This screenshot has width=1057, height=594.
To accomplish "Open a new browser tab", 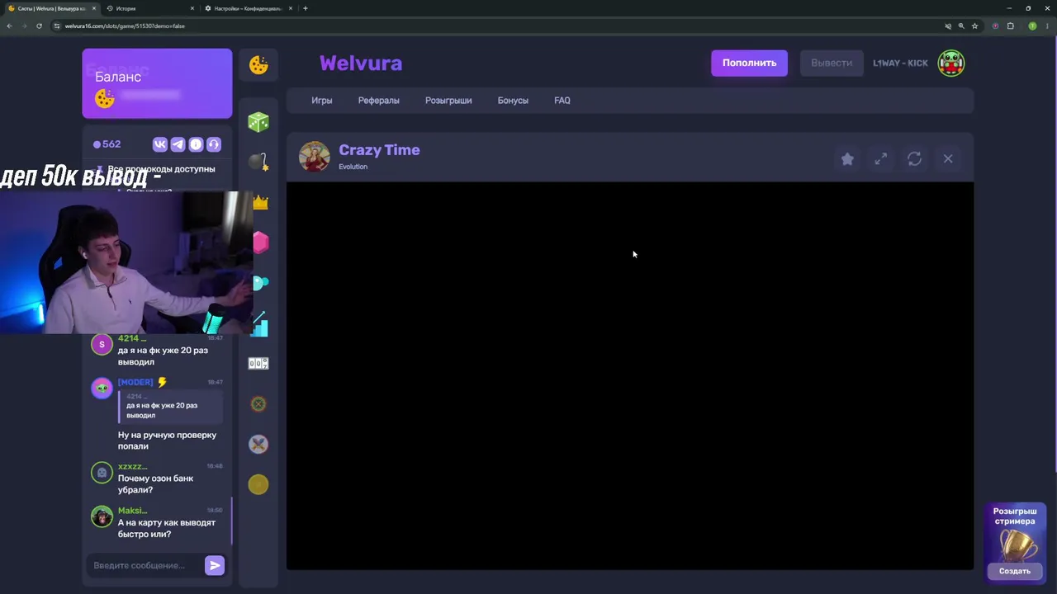I will (306, 8).
